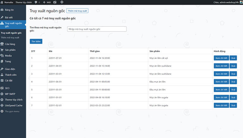Open Thành viên users icon
243x138 pixels.
click(x=2, y=75)
